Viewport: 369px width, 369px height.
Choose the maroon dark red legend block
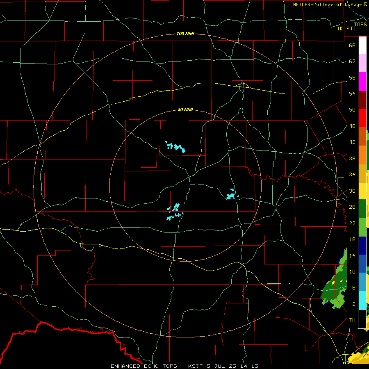tap(362, 100)
